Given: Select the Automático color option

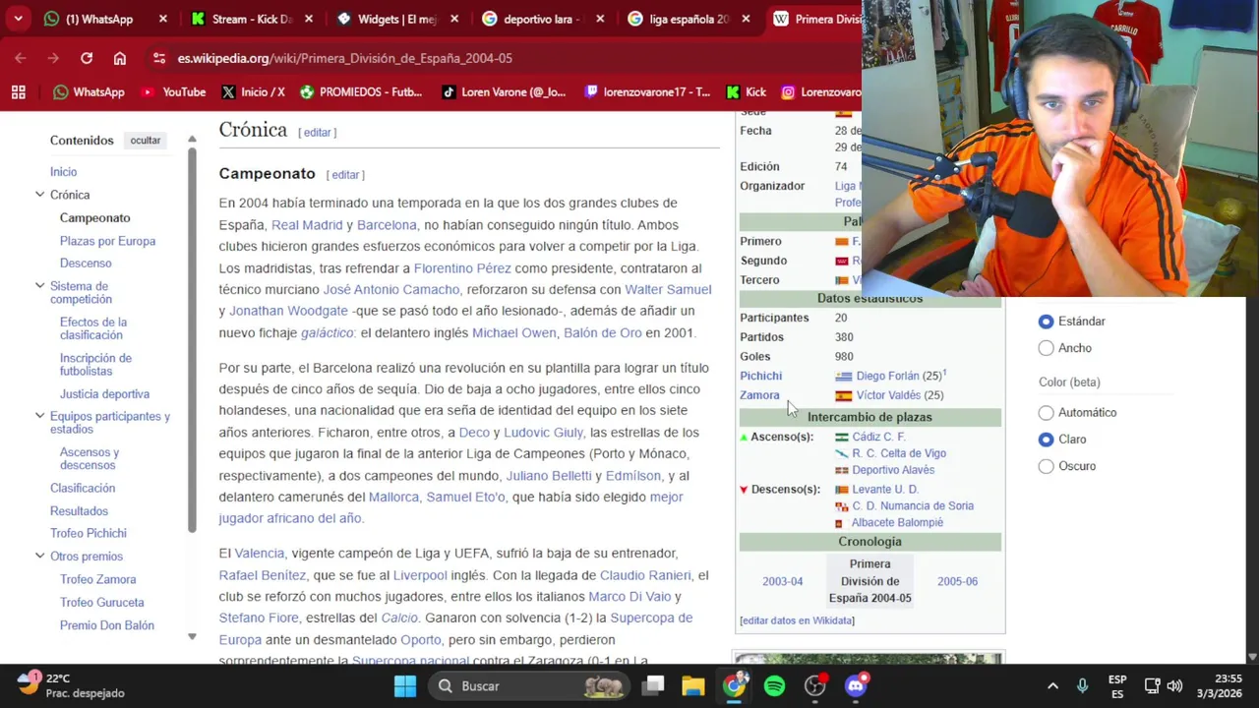Looking at the screenshot, I should pos(1046,413).
